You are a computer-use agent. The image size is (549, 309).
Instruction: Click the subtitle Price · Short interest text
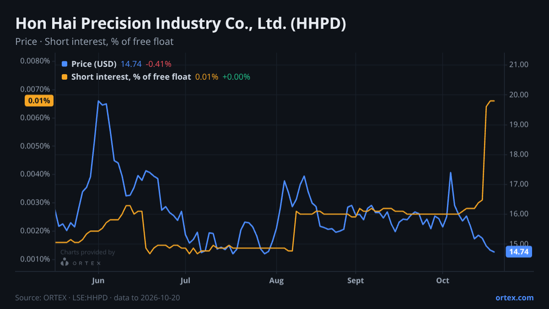94,42
